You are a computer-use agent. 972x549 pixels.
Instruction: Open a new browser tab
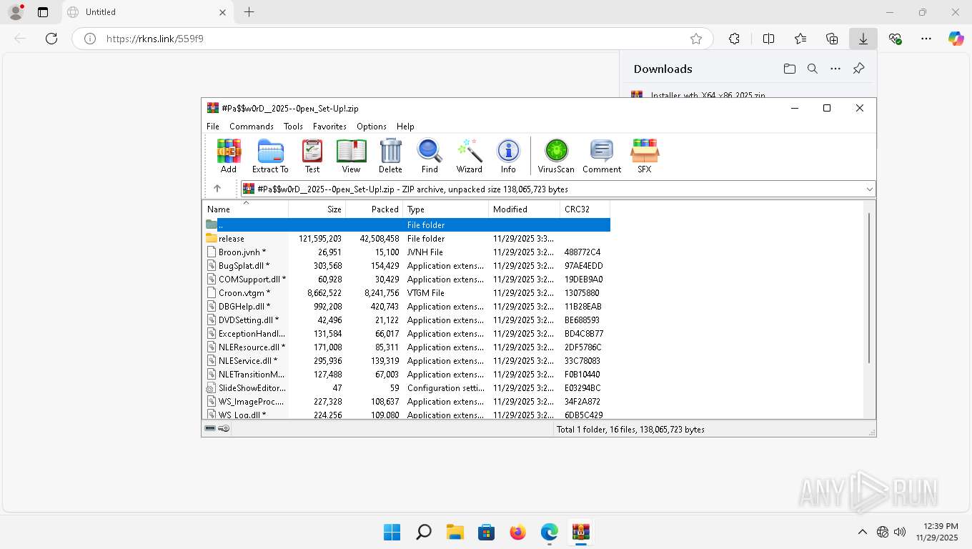[x=249, y=12]
